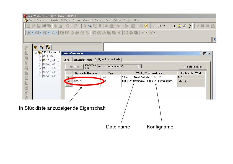Collapse the 575.1 Konfiguration tree root
This screenshot has height=164, width=233.
point(35,53)
